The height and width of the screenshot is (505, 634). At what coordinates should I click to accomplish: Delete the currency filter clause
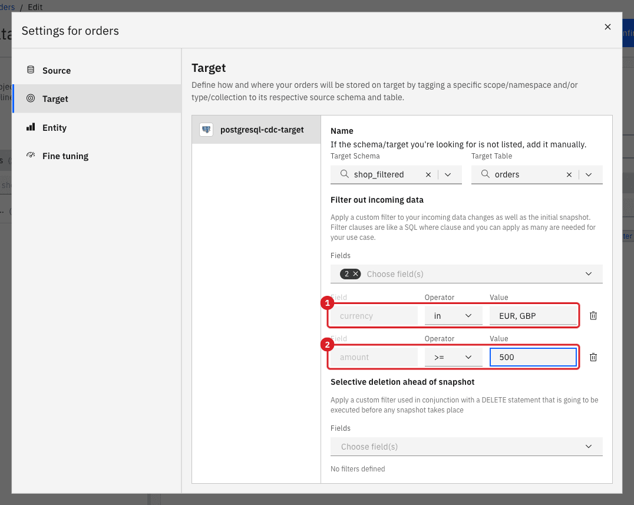593,316
